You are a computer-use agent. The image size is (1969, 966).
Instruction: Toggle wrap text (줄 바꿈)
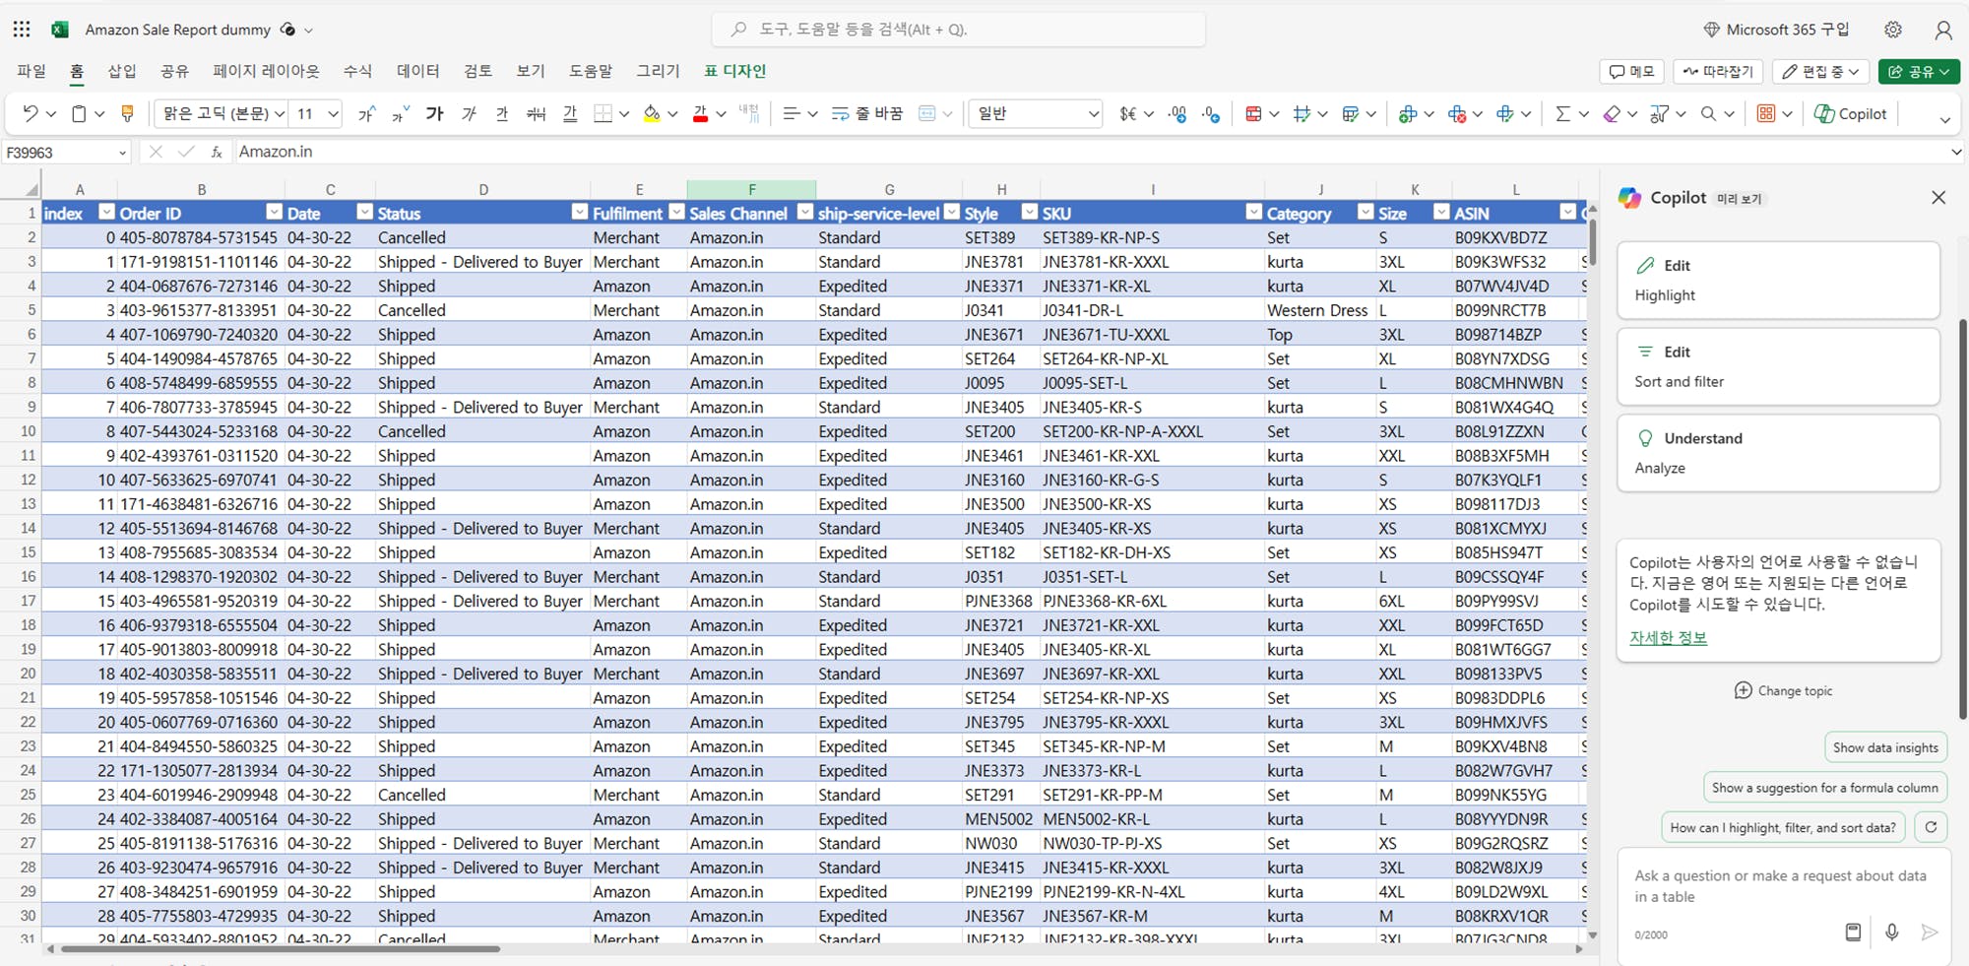tap(867, 114)
